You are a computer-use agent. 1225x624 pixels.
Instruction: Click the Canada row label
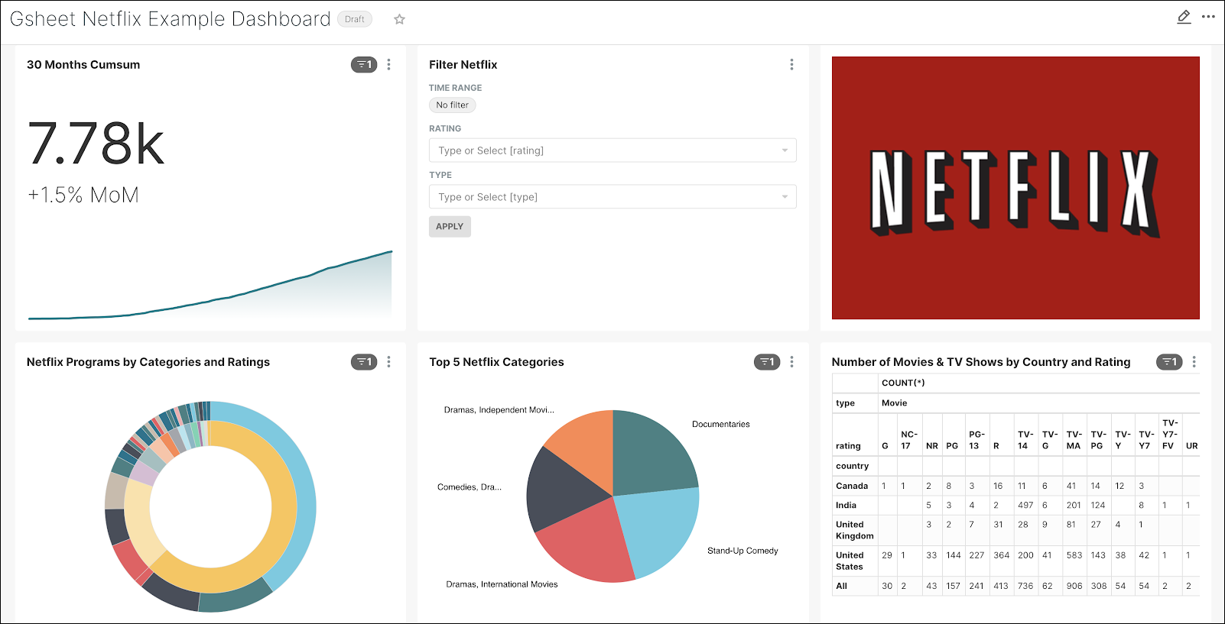click(x=852, y=486)
